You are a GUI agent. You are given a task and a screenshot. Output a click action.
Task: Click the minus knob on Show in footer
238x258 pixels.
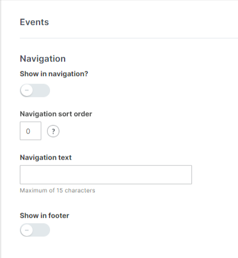click(x=27, y=230)
